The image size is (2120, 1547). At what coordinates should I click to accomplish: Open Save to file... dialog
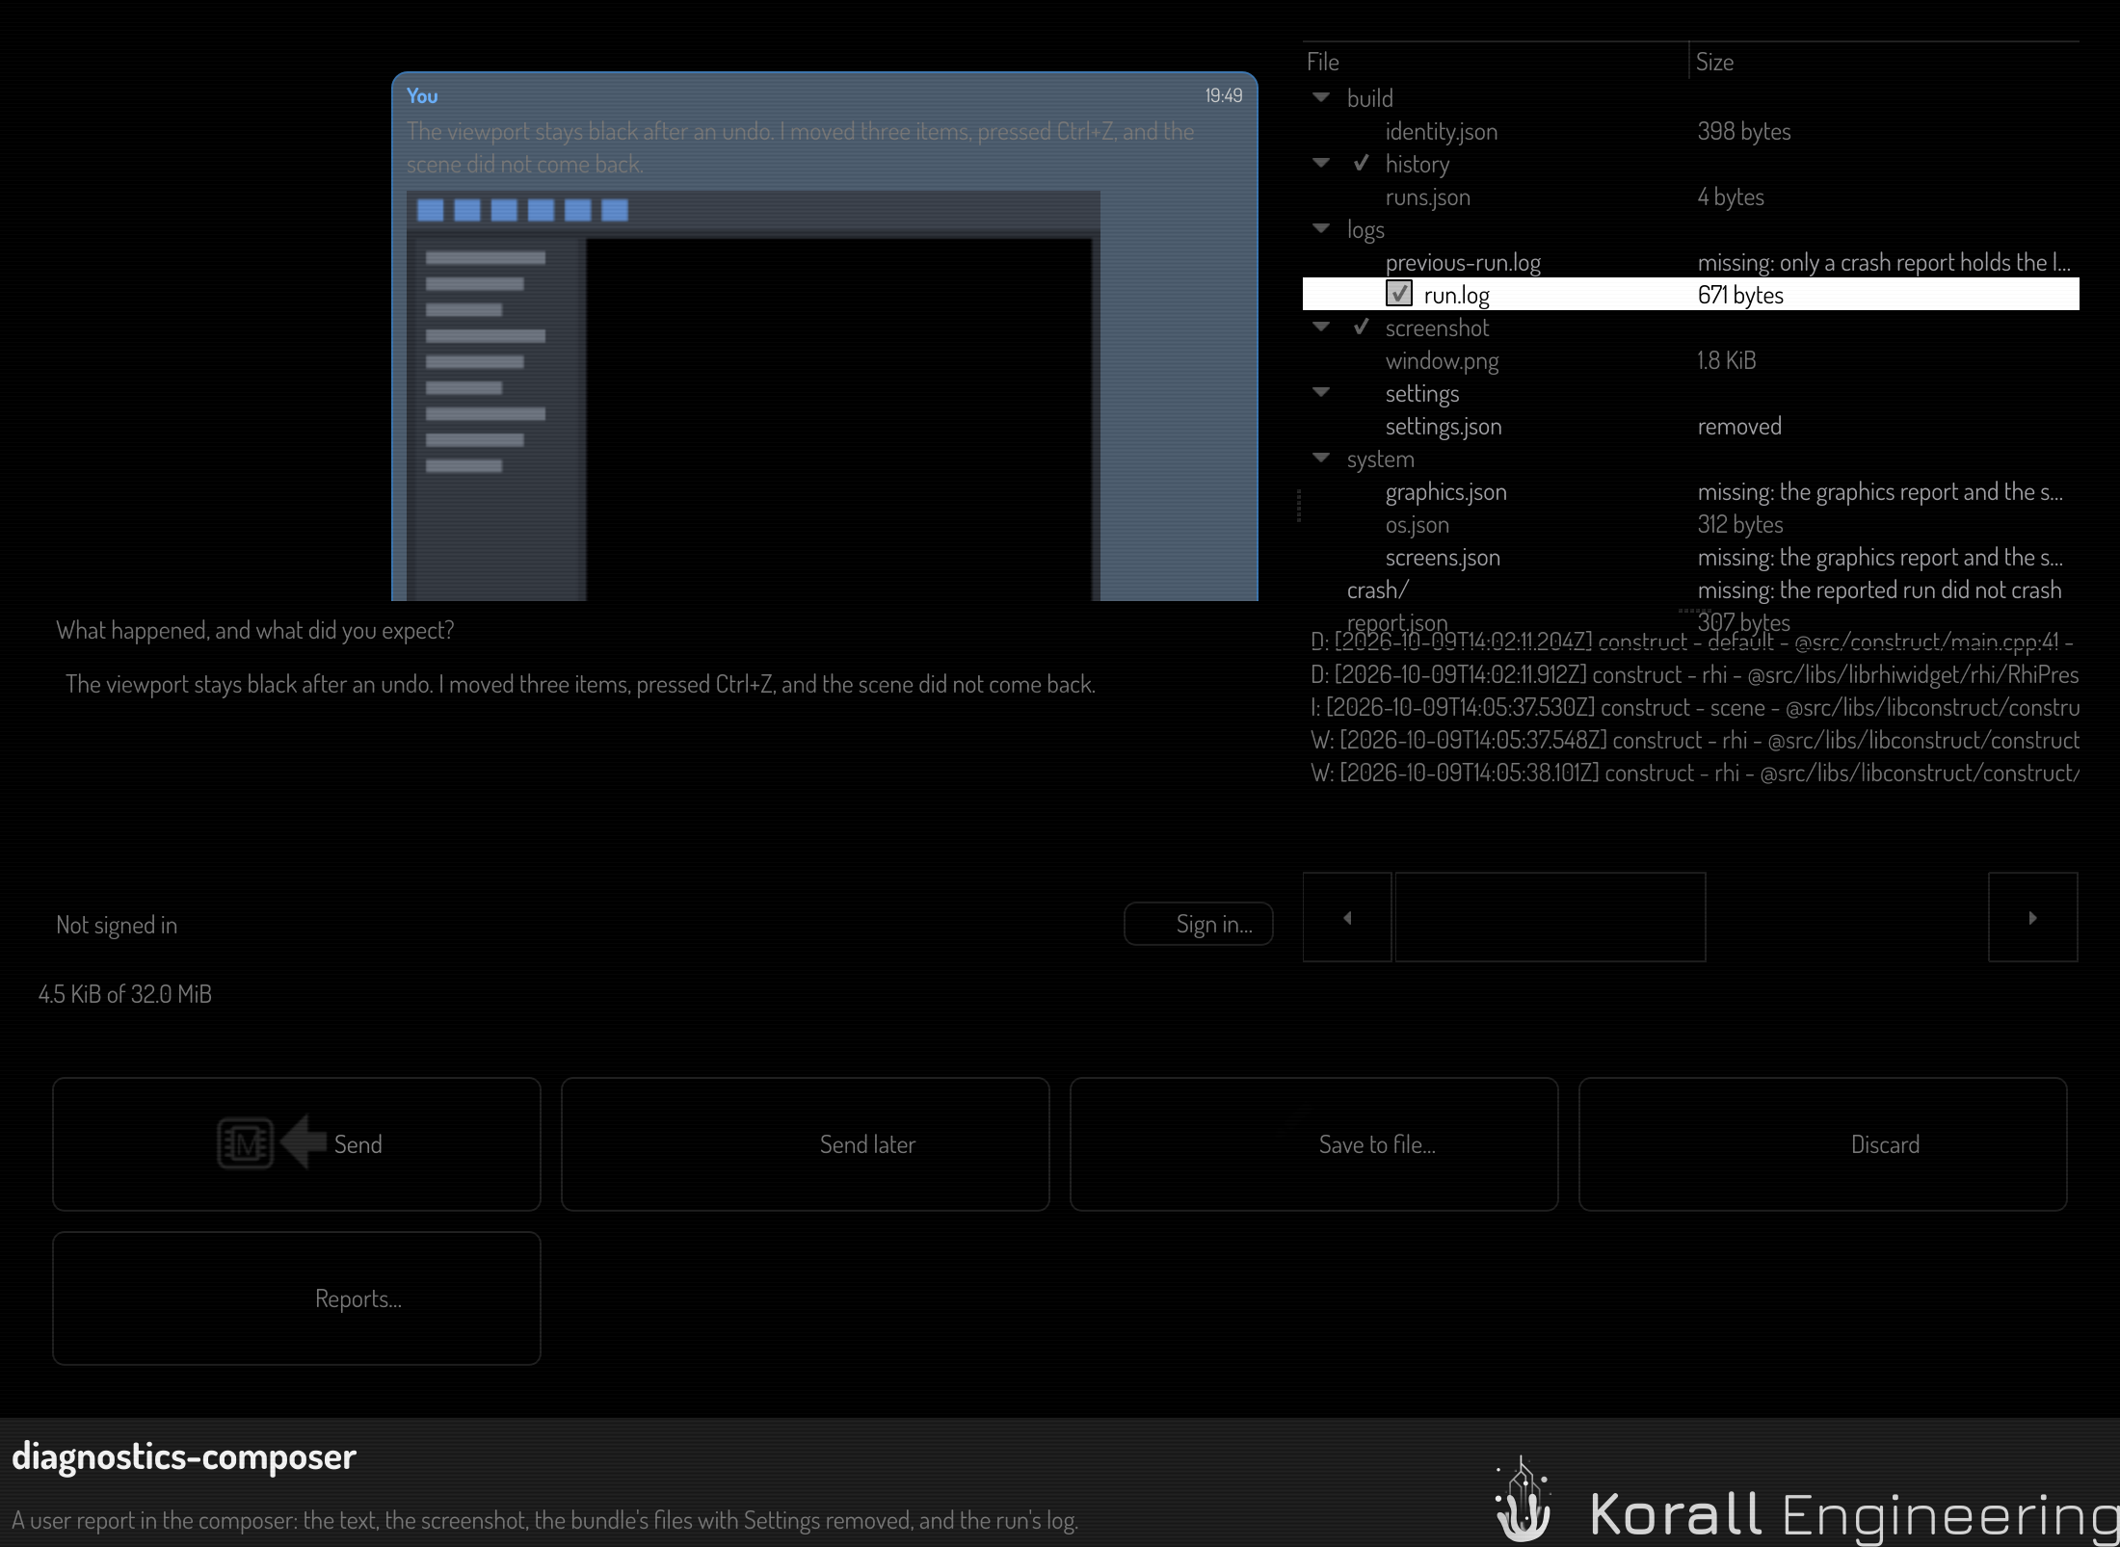pyautogui.click(x=1314, y=1143)
